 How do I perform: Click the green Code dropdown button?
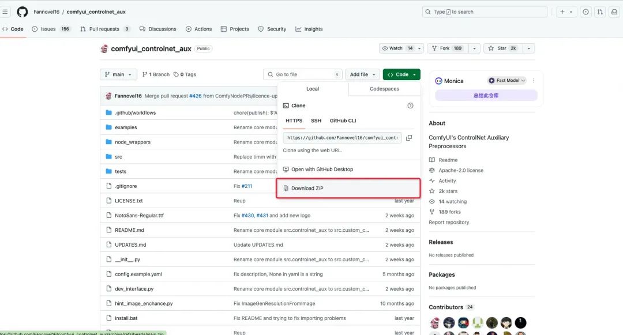pyautogui.click(x=401, y=74)
